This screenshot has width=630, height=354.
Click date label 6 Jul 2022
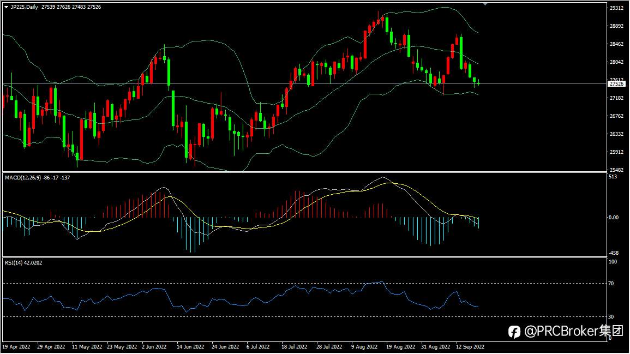tap(258, 347)
